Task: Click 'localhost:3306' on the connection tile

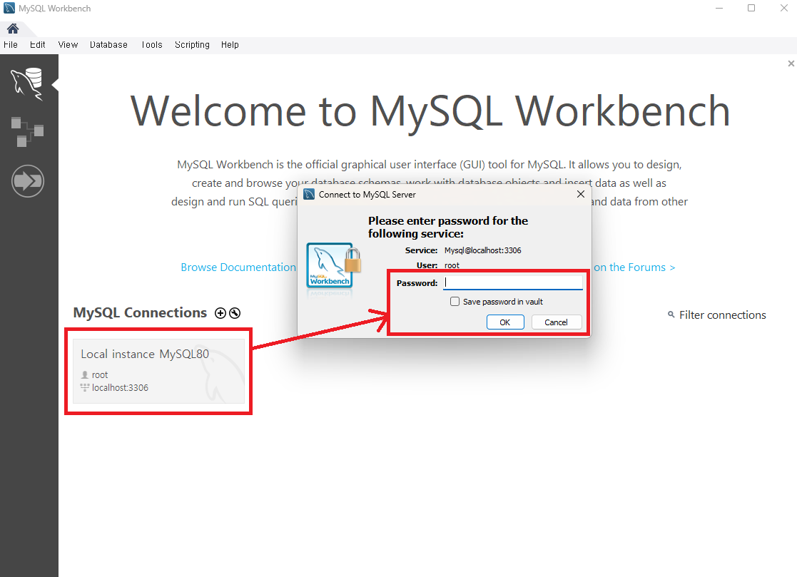Action: pyautogui.click(x=120, y=387)
